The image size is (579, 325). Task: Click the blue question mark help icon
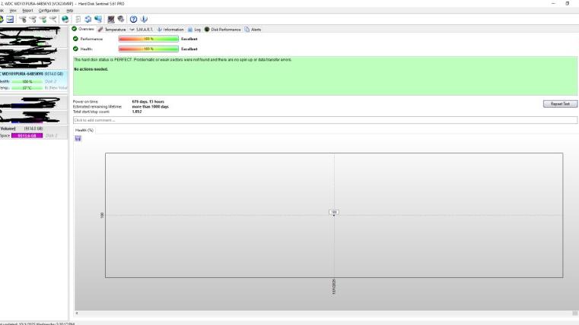[134, 19]
